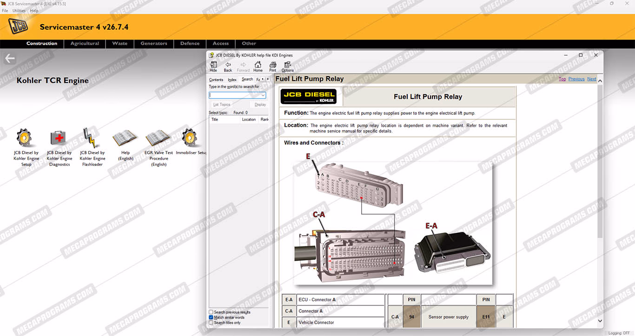Enable Search previous results checkbox
Screen dimensions: 635x336
coord(211,312)
